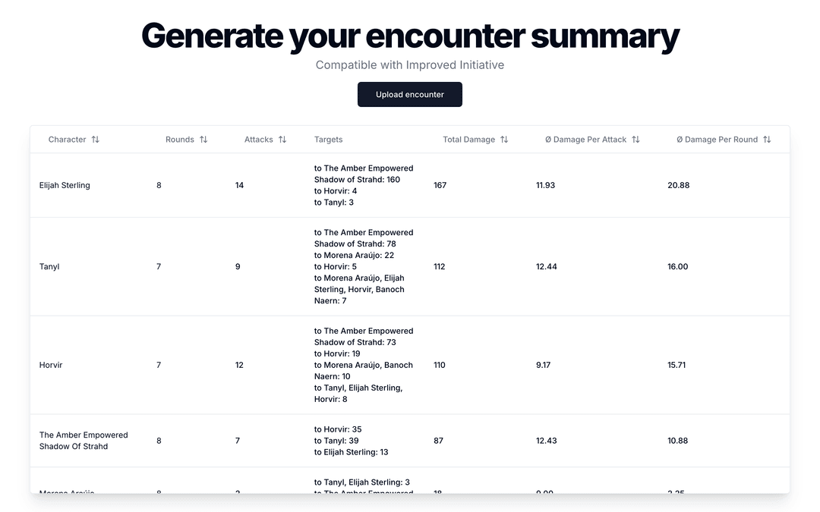Click the Morena Araújo row at the bottom

(65, 492)
